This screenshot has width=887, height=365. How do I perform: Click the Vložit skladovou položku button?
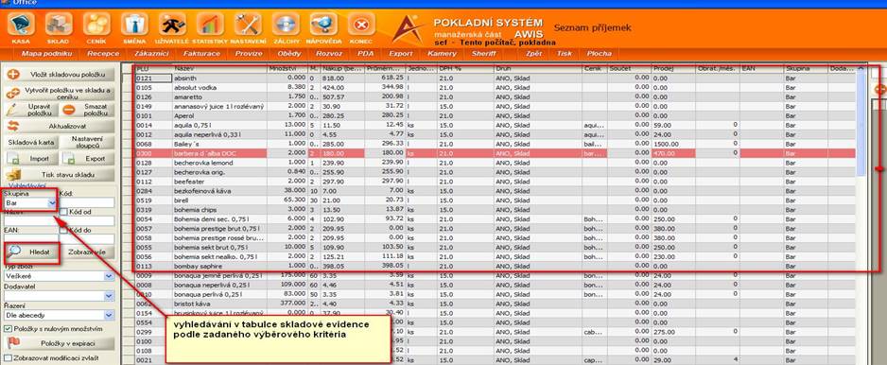60,74
